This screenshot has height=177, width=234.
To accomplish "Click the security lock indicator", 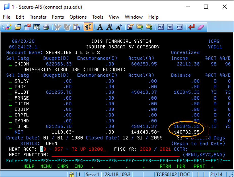I will [x=71, y=174].
